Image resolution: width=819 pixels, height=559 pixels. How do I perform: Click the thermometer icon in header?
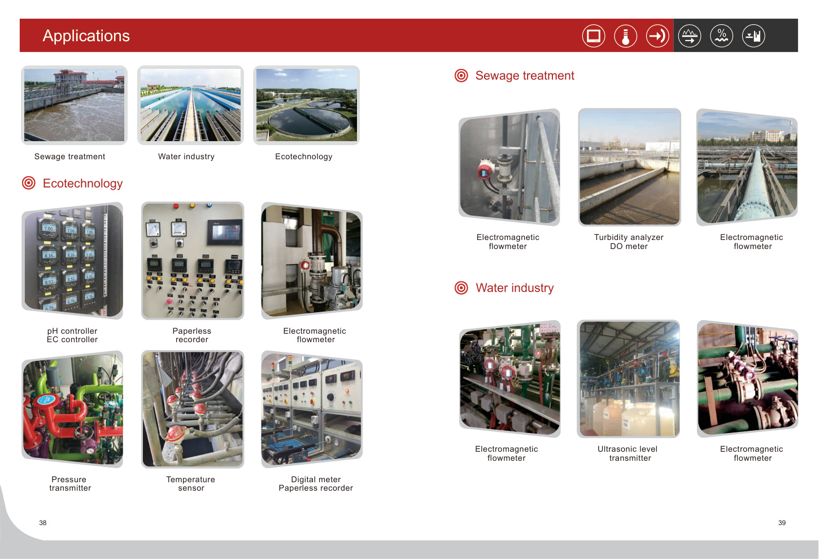(626, 36)
